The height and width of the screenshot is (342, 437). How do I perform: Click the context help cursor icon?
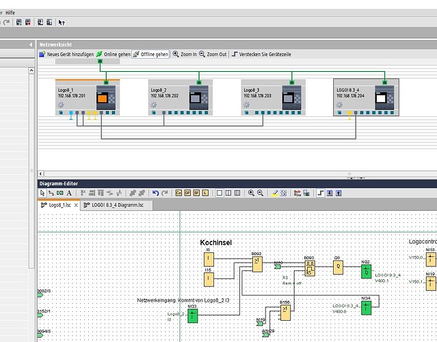click(x=62, y=23)
